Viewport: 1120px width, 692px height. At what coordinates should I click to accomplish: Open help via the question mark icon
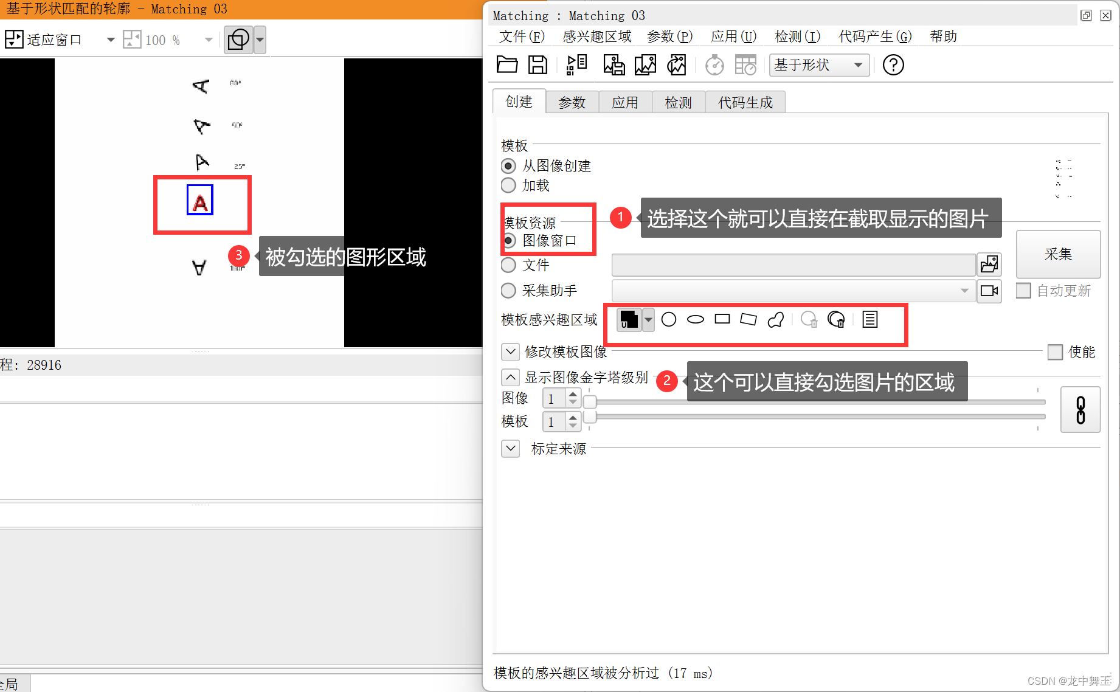click(x=893, y=64)
